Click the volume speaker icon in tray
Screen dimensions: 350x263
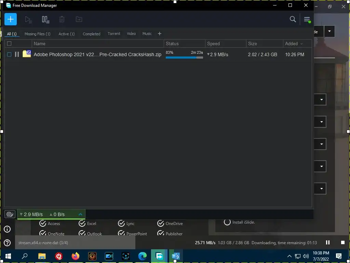pyautogui.click(x=306, y=256)
